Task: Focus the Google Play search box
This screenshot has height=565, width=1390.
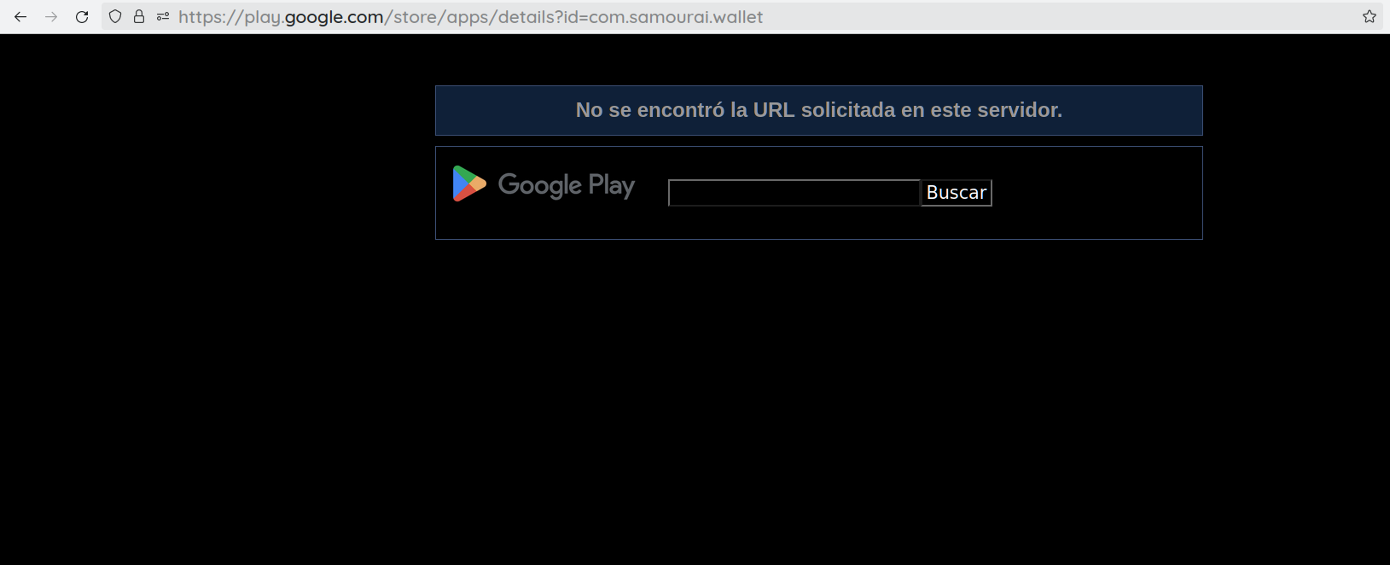Action: pyautogui.click(x=794, y=193)
